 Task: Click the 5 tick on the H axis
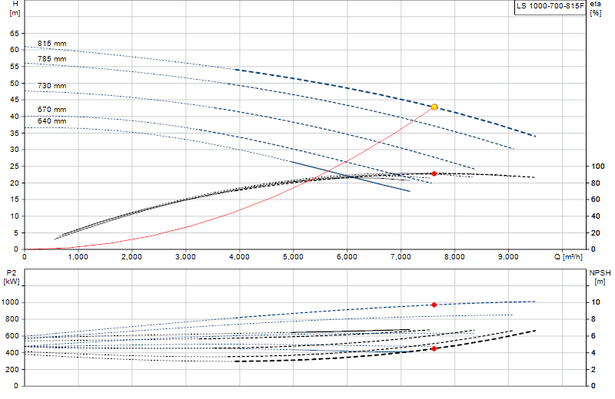[16, 232]
